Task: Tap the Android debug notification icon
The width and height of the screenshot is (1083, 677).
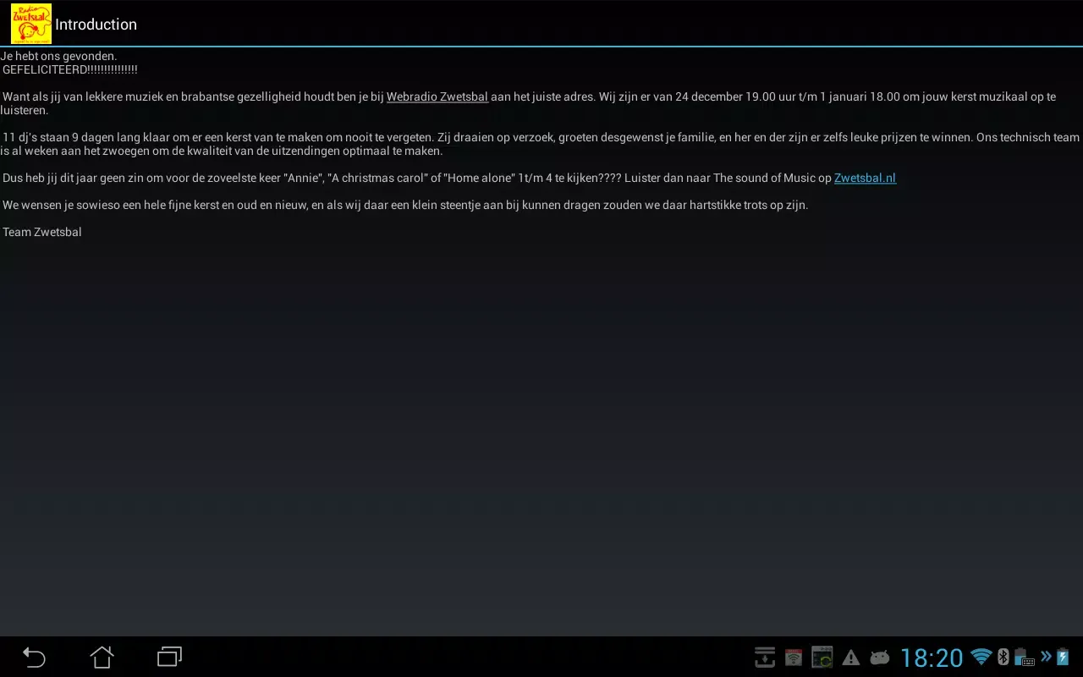Action: (x=880, y=658)
